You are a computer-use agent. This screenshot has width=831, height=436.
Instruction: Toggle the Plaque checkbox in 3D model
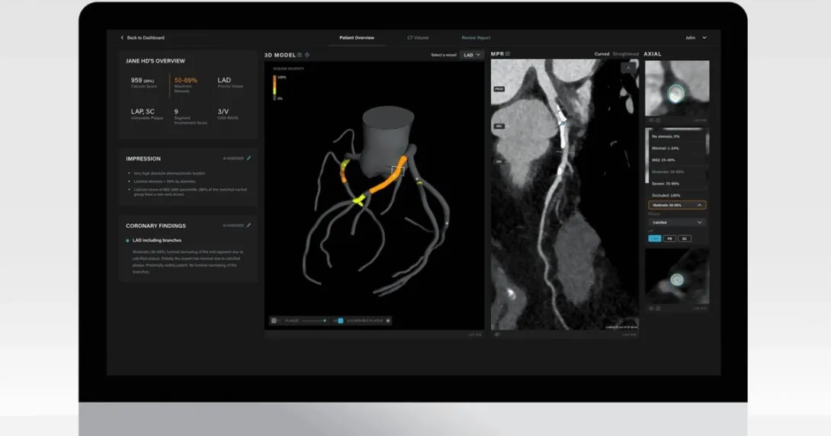point(274,321)
